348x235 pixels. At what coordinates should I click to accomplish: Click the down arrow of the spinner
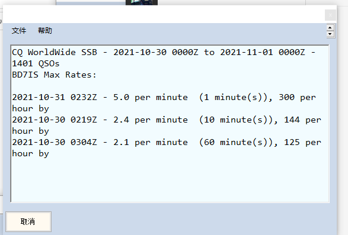[x=330, y=34]
